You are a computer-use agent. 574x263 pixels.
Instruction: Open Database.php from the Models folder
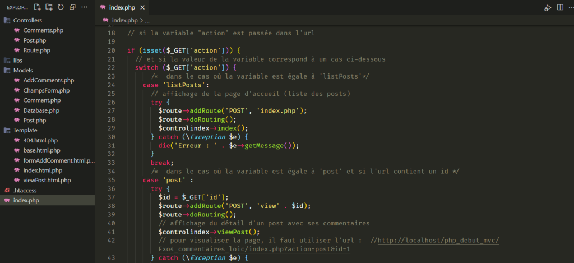pyautogui.click(x=41, y=110)
